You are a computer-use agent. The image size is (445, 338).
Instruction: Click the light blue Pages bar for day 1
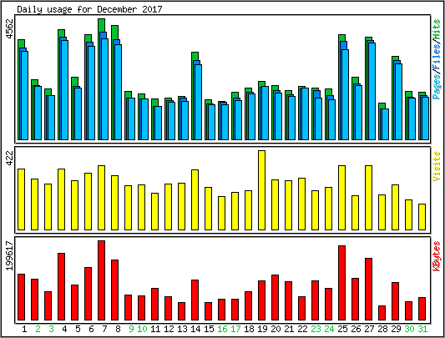click(25, 95)
